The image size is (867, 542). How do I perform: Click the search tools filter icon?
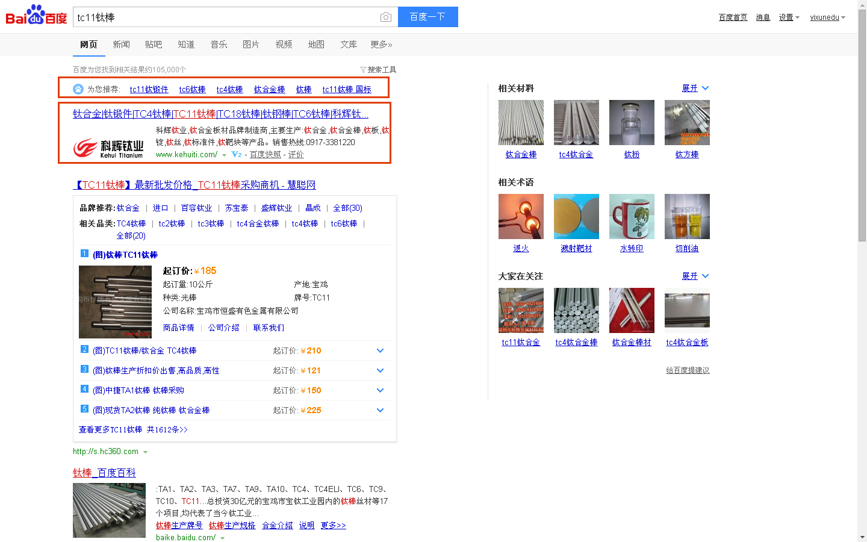coord(363,70)
